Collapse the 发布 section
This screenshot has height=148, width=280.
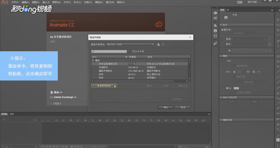[221, 25]
